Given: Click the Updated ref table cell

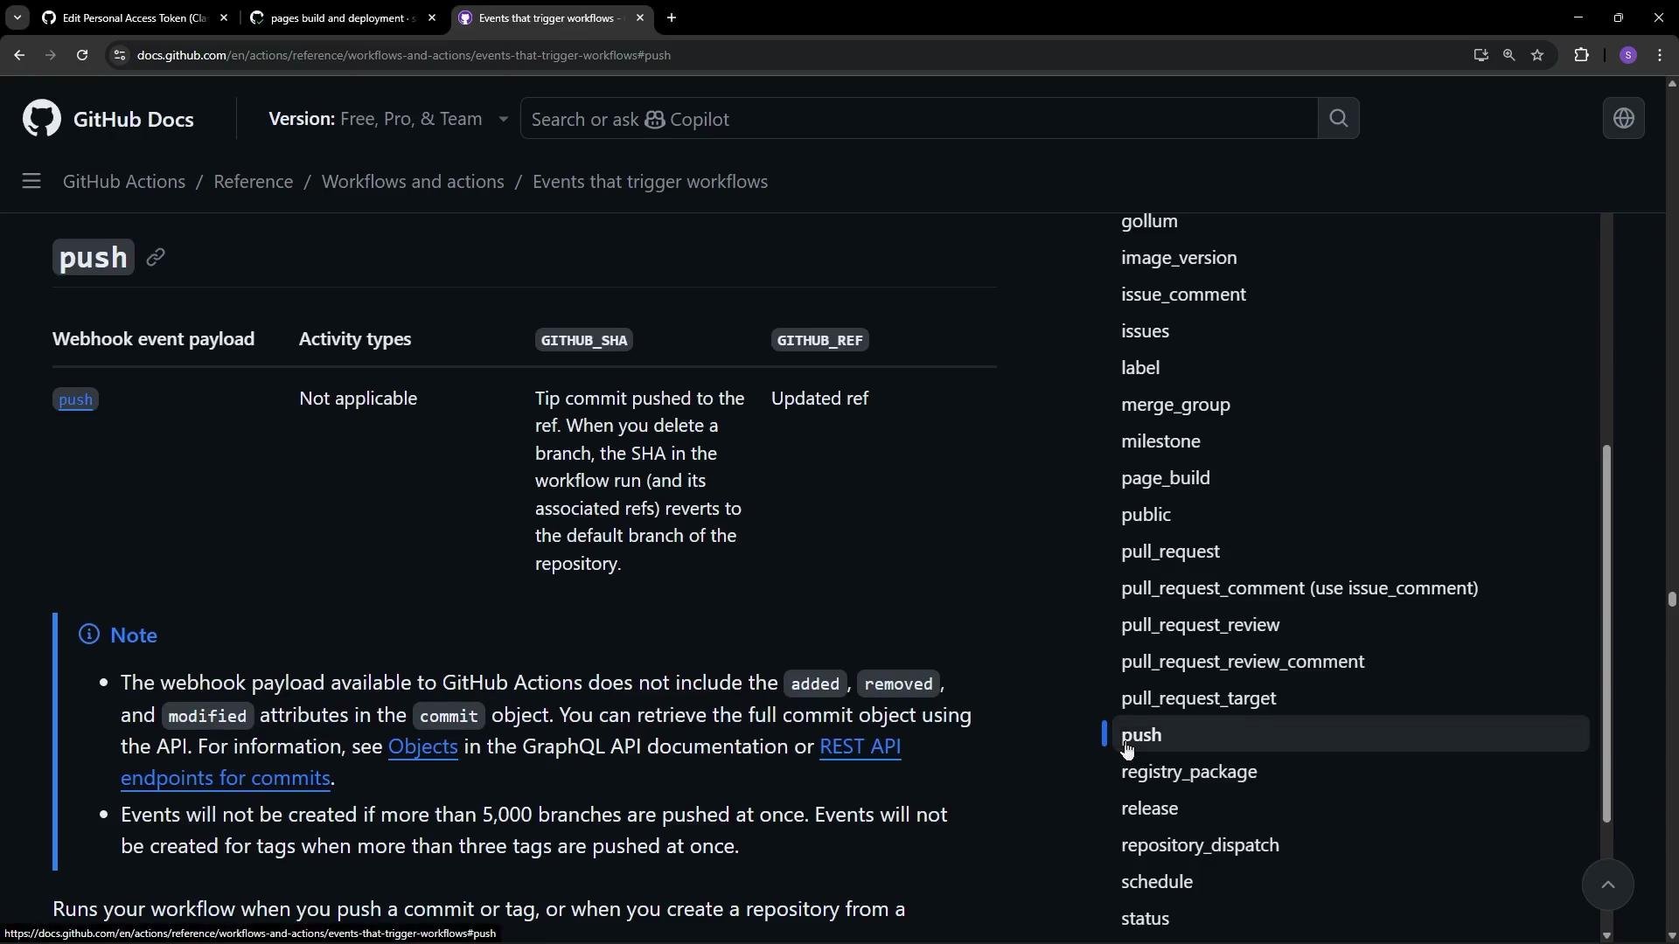Looking at the screenshot, I should point(819,399).
